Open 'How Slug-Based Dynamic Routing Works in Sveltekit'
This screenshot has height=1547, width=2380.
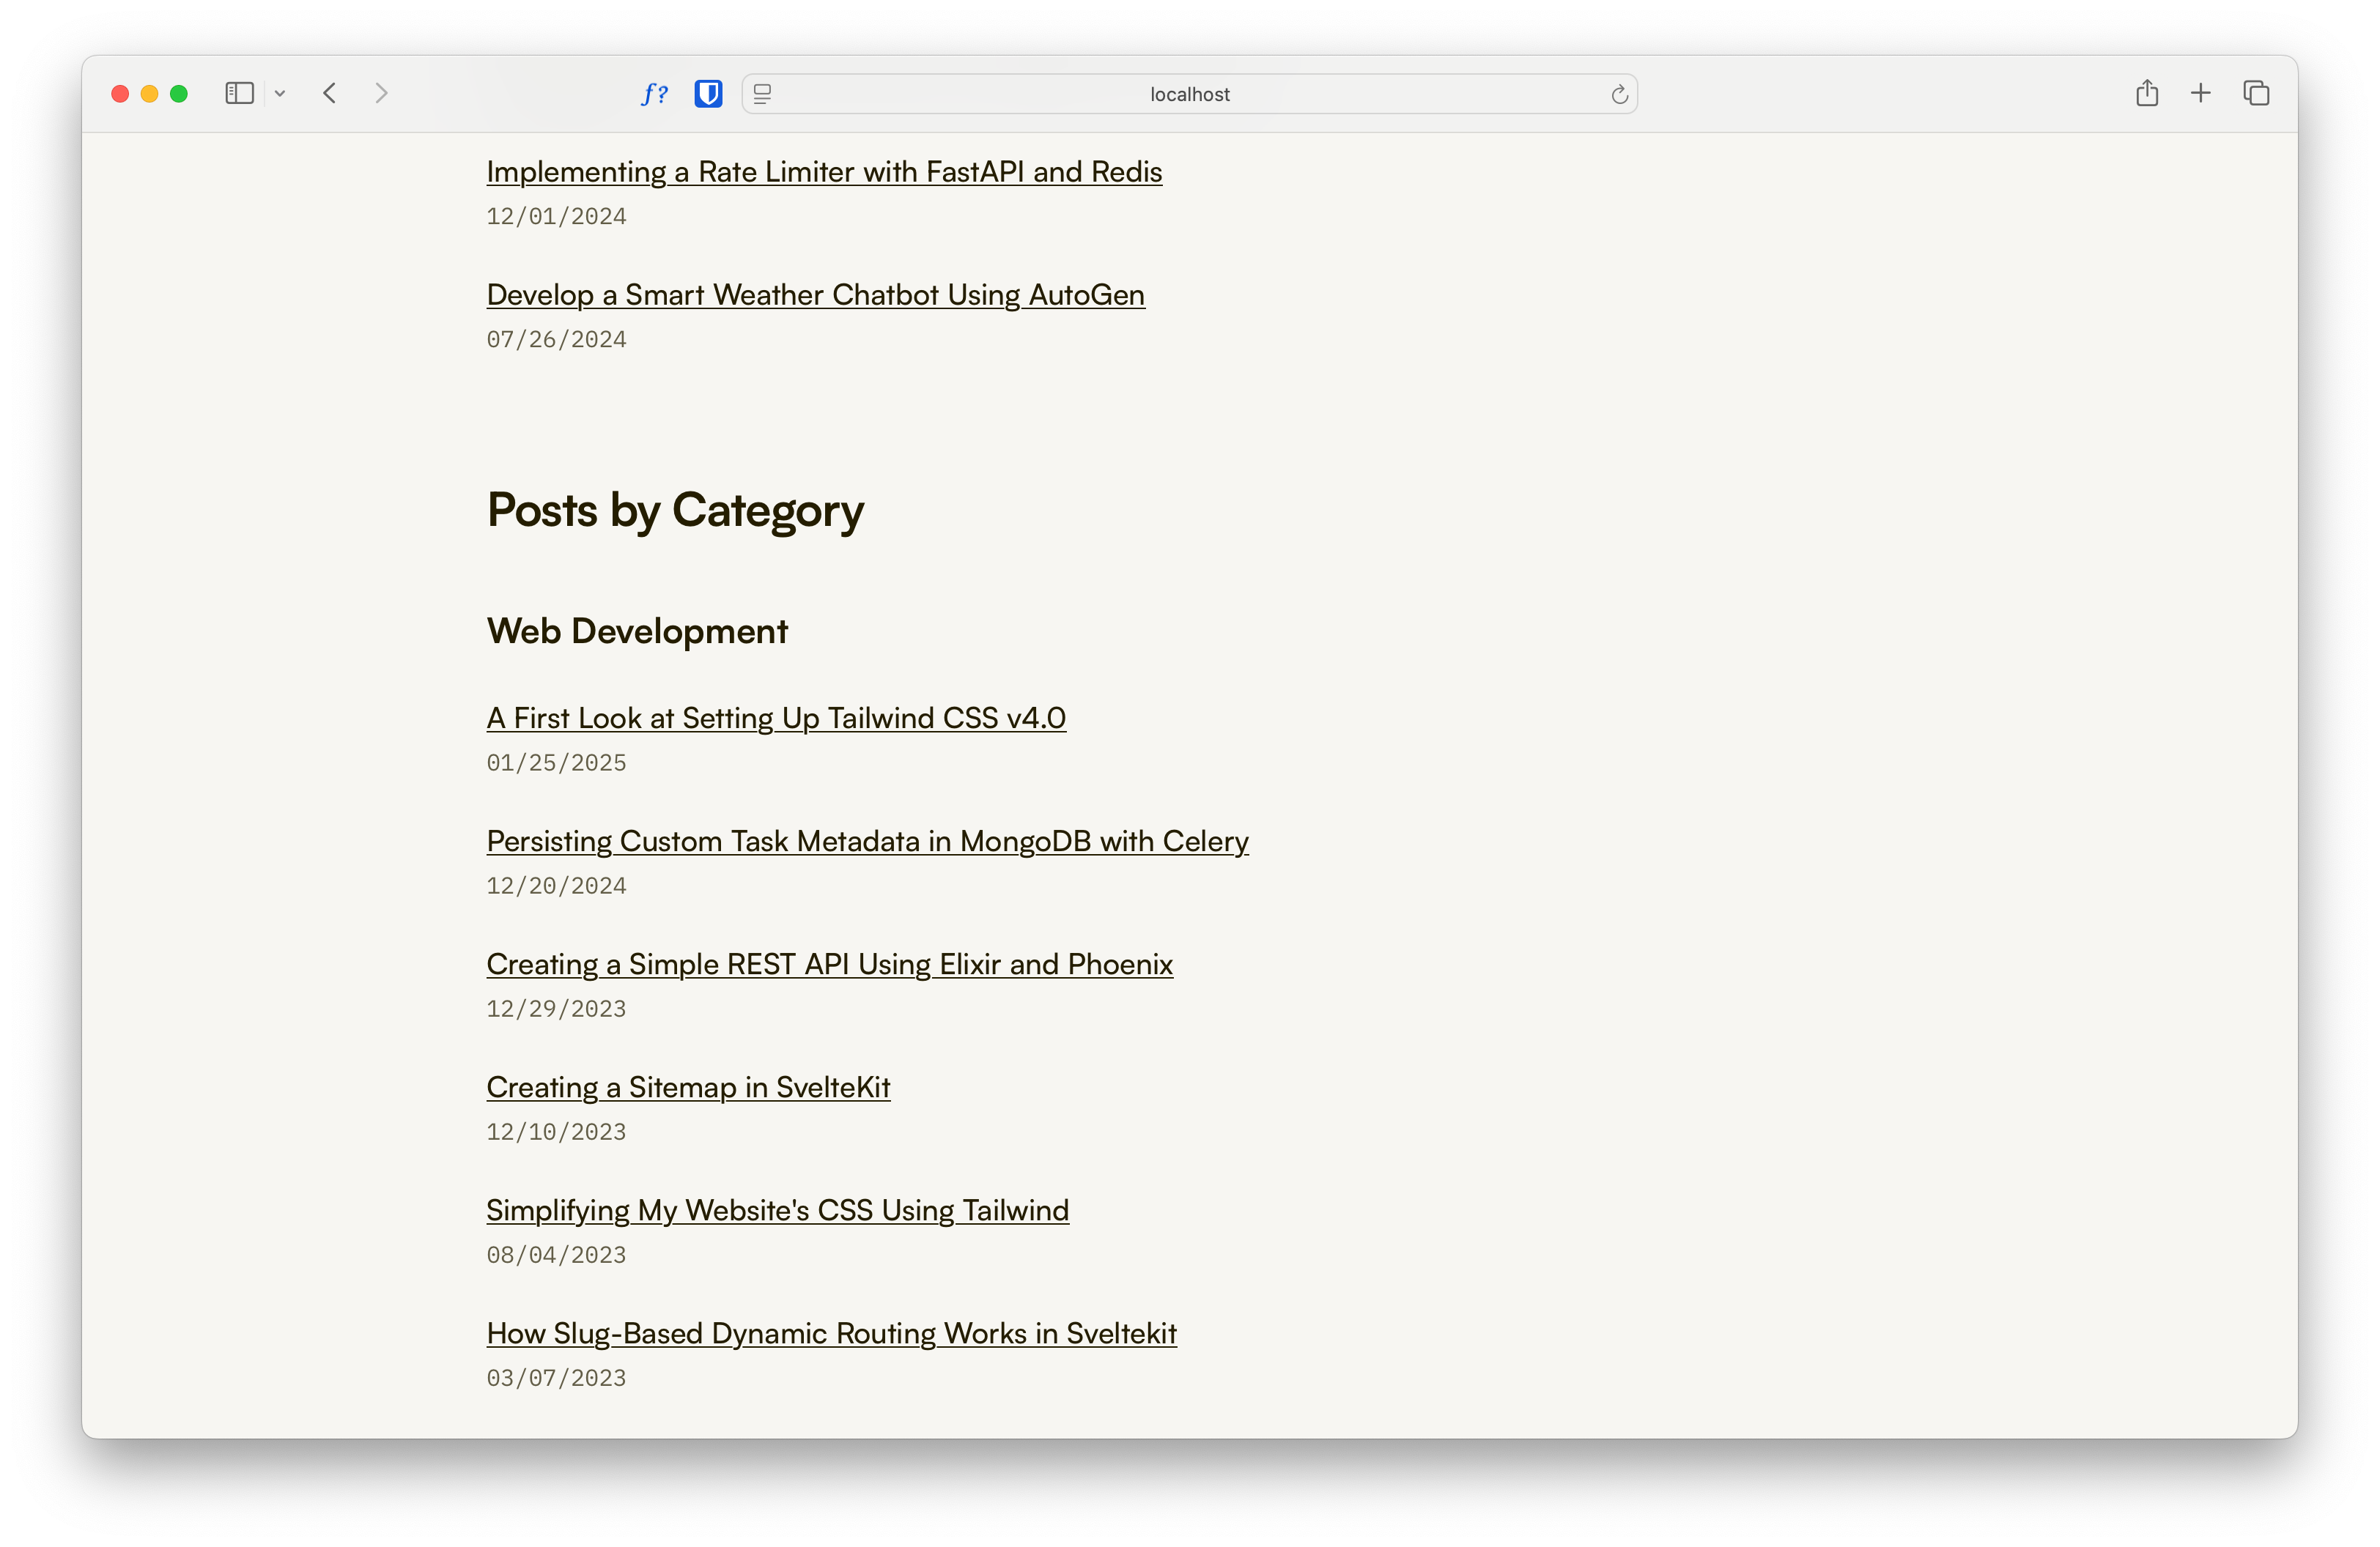pyautogui.click(x=831, y=1333)
